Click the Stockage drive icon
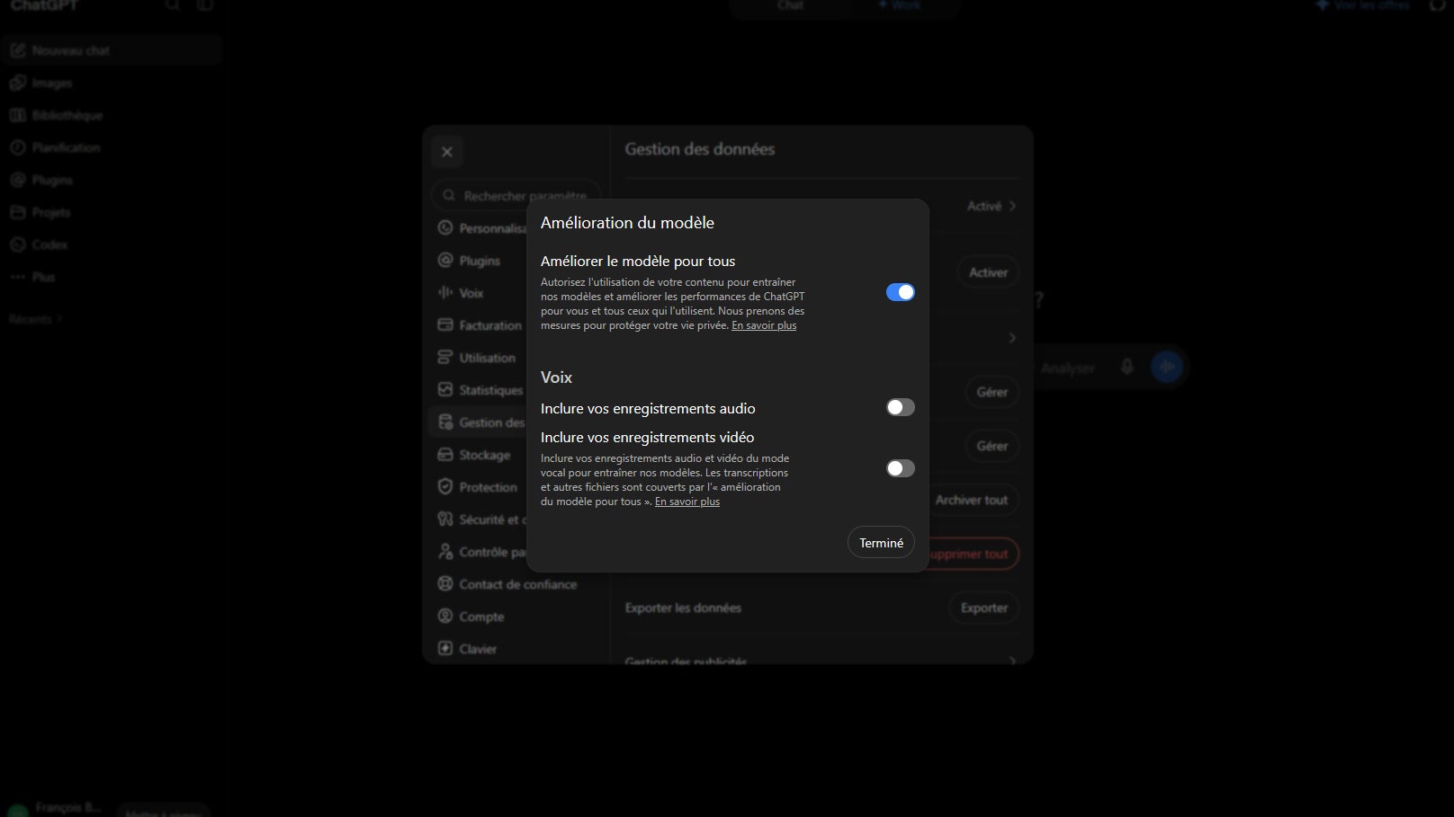 445,455
